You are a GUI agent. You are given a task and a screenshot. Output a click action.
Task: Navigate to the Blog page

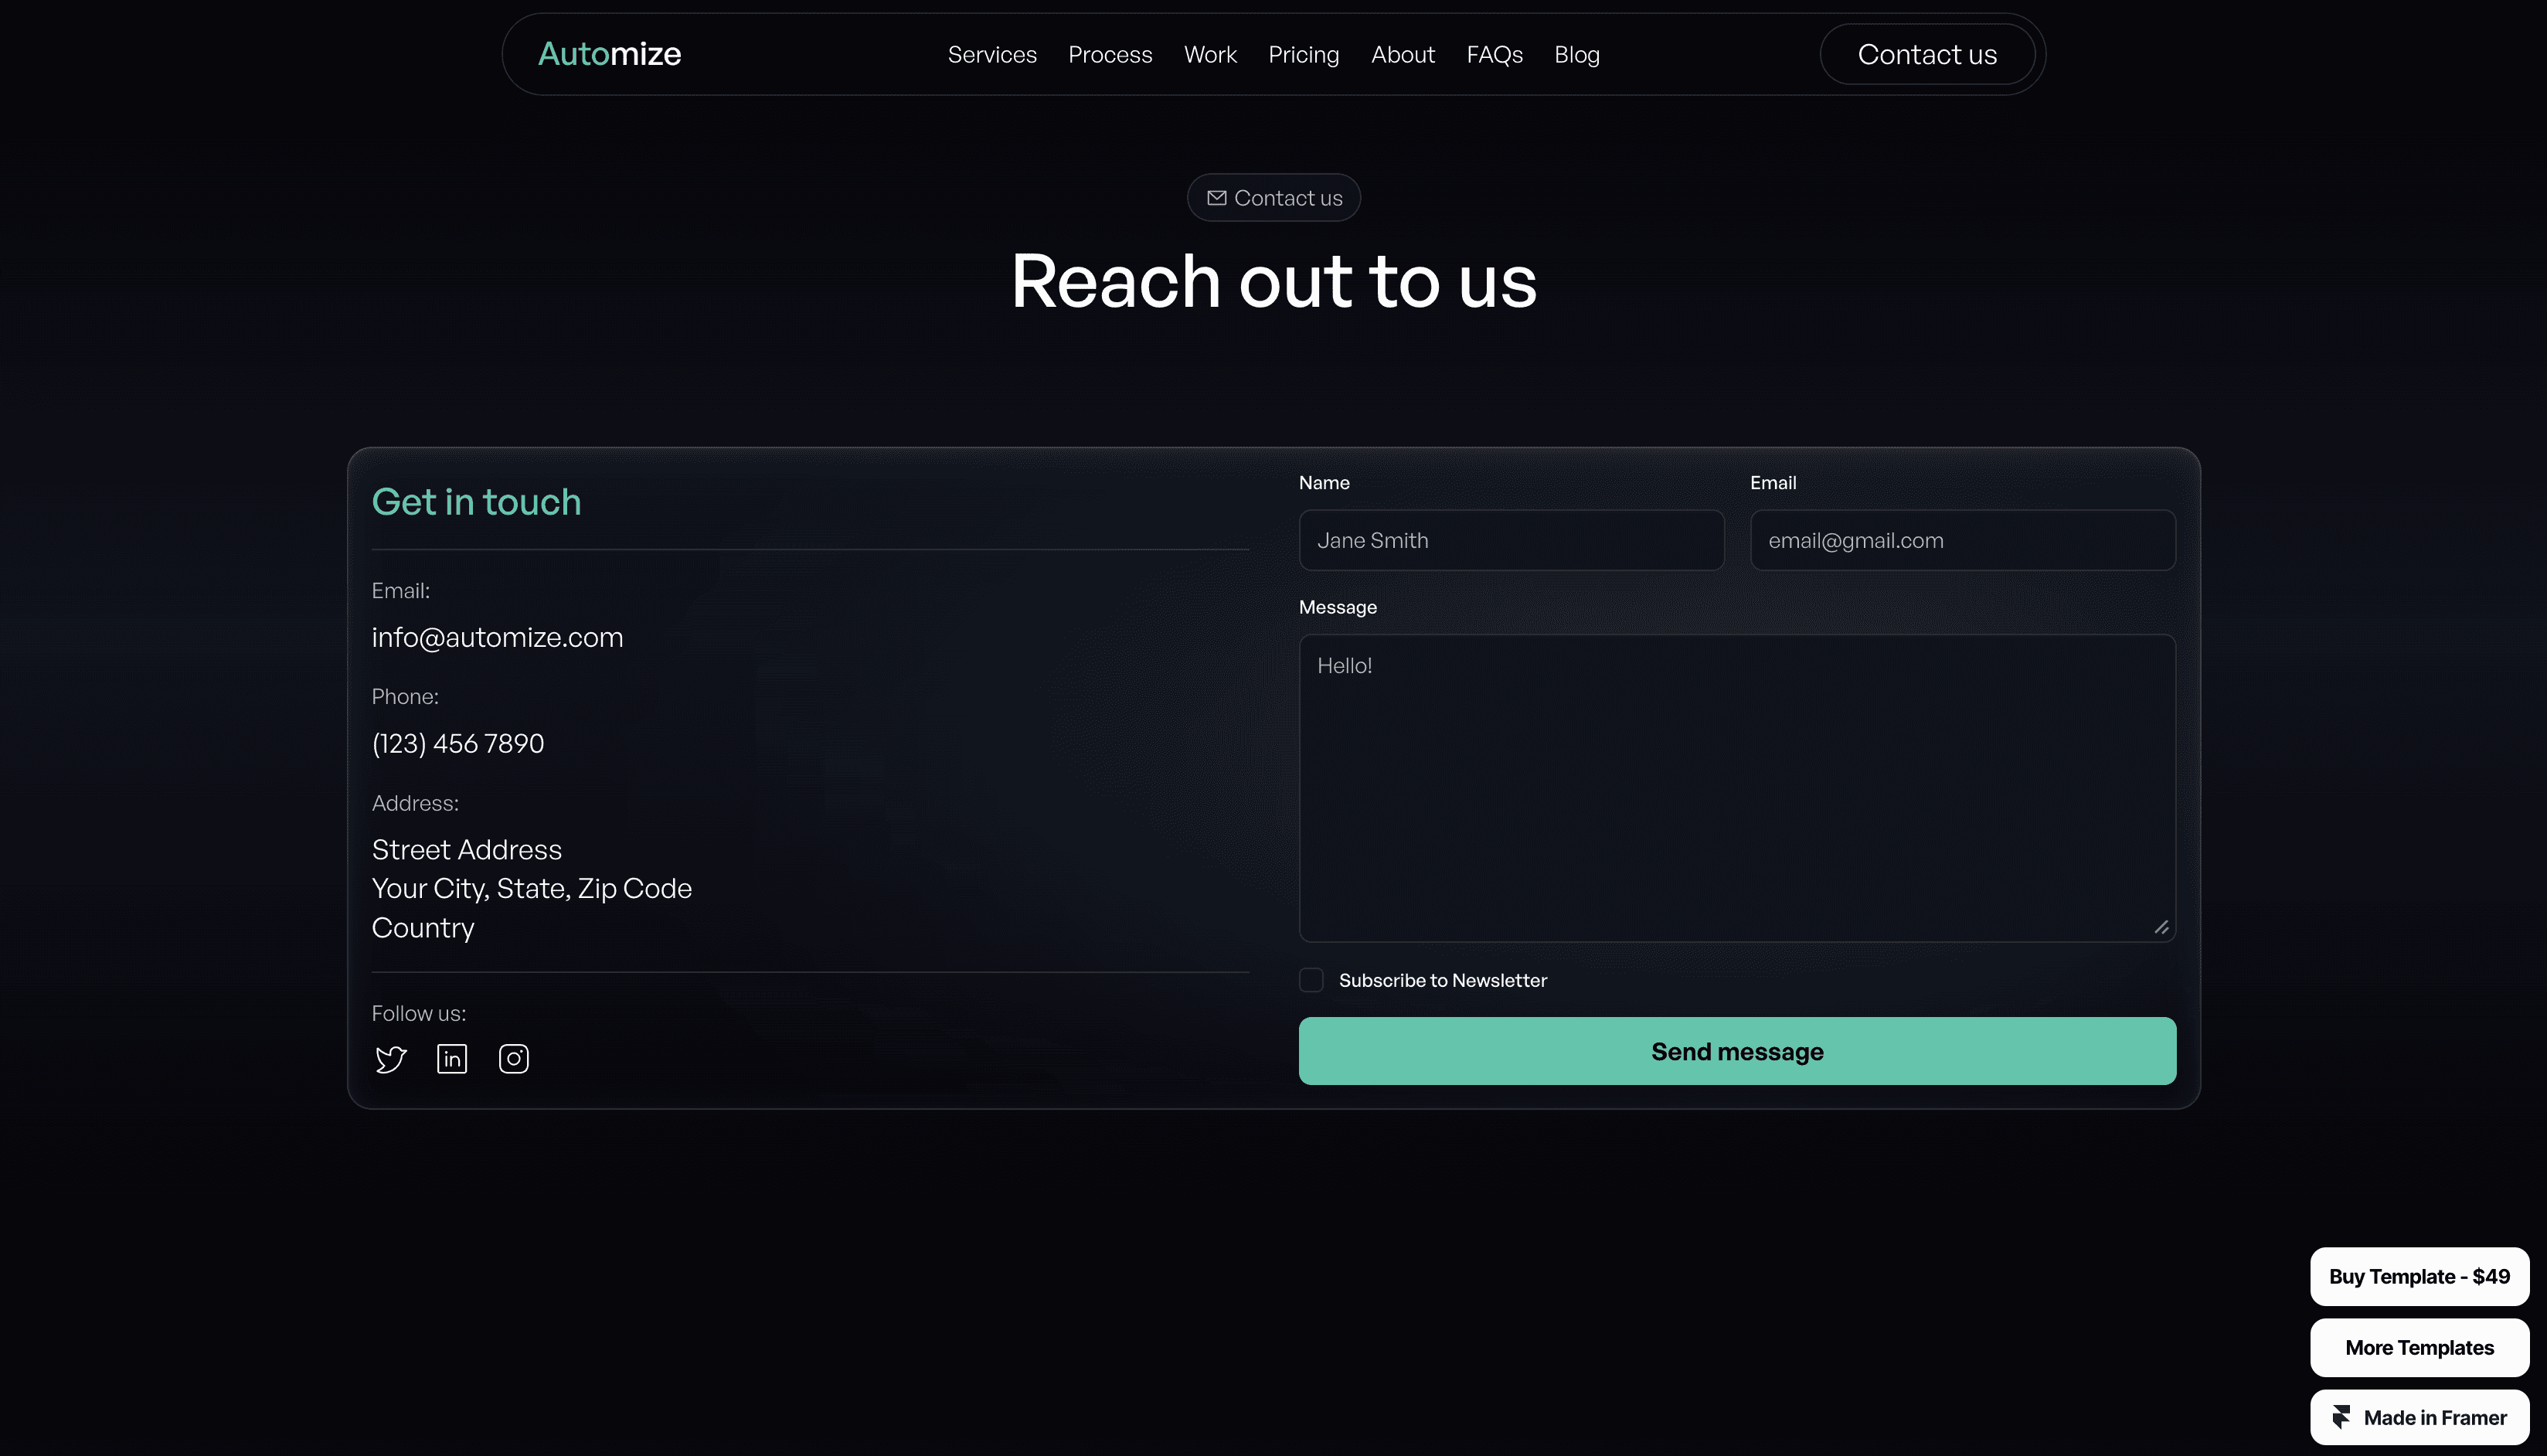[x=1576, y=55]
